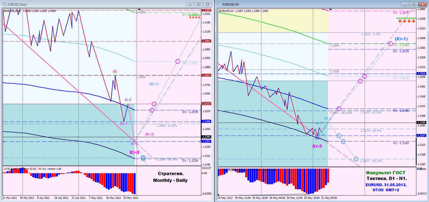Click the 1.3283 red price tag
This screenshot has height=202, width=429.
coord(206,10)
